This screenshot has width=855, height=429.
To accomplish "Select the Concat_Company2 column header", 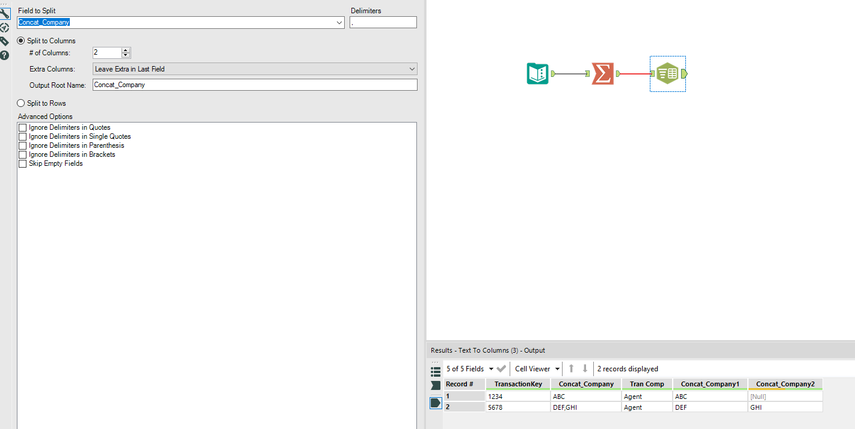I will click(x=785, y=383).
